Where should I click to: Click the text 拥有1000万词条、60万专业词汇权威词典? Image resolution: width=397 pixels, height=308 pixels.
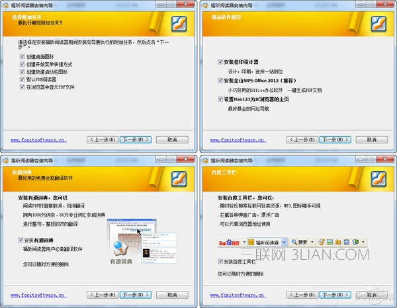point(64,215)
